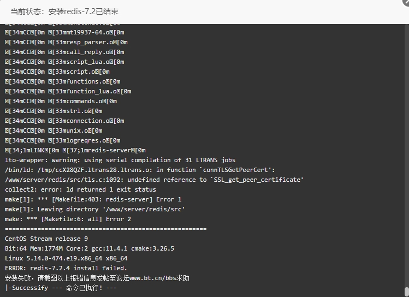Click the redis-7.2.4 install failed line
This screenshot has width=409, height=297.
66,268
